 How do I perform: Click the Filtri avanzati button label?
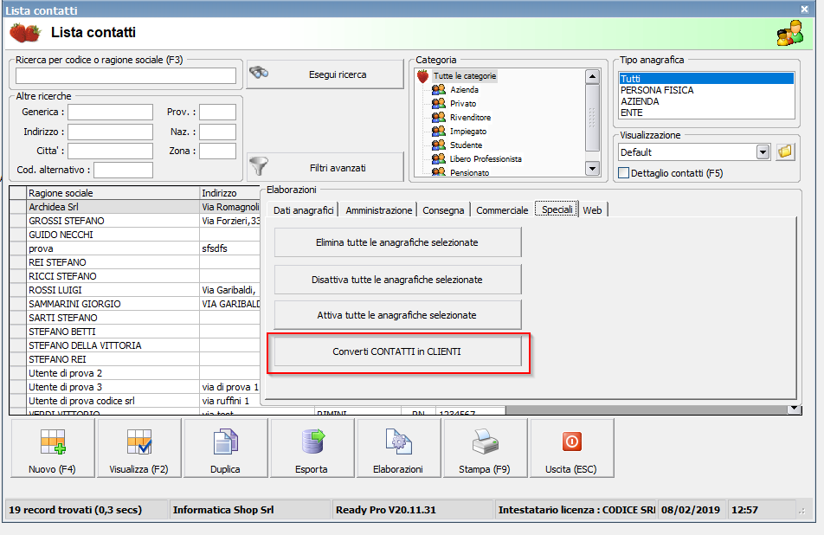338,168
